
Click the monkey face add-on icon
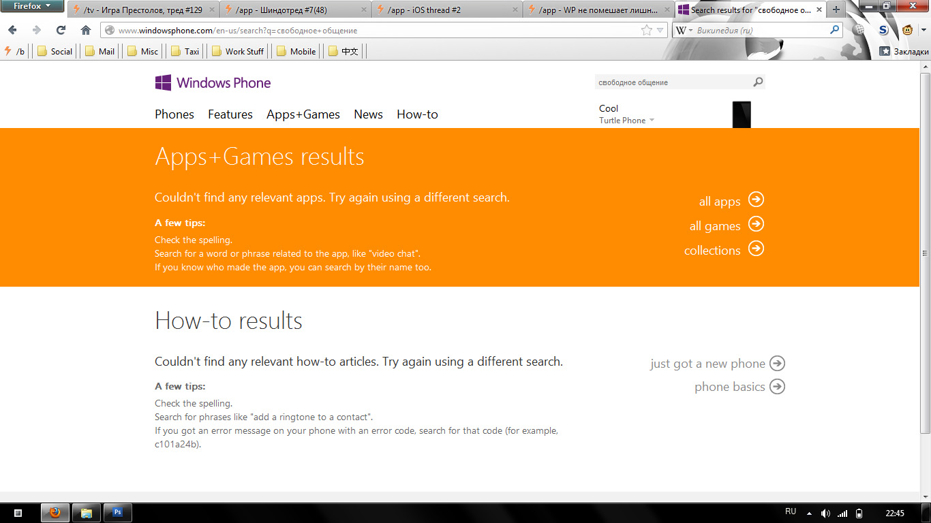coord(908,30)
